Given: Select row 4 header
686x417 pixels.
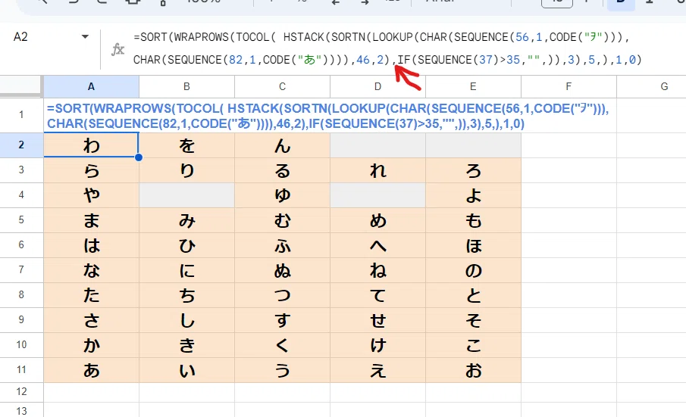Looking at the screenshot, I should [21, 194].
